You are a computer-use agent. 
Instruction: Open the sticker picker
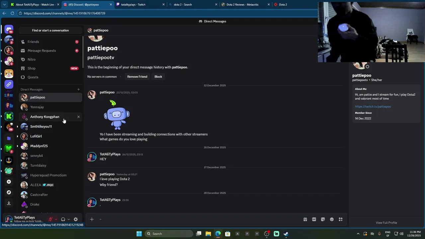tap(323, 219)
